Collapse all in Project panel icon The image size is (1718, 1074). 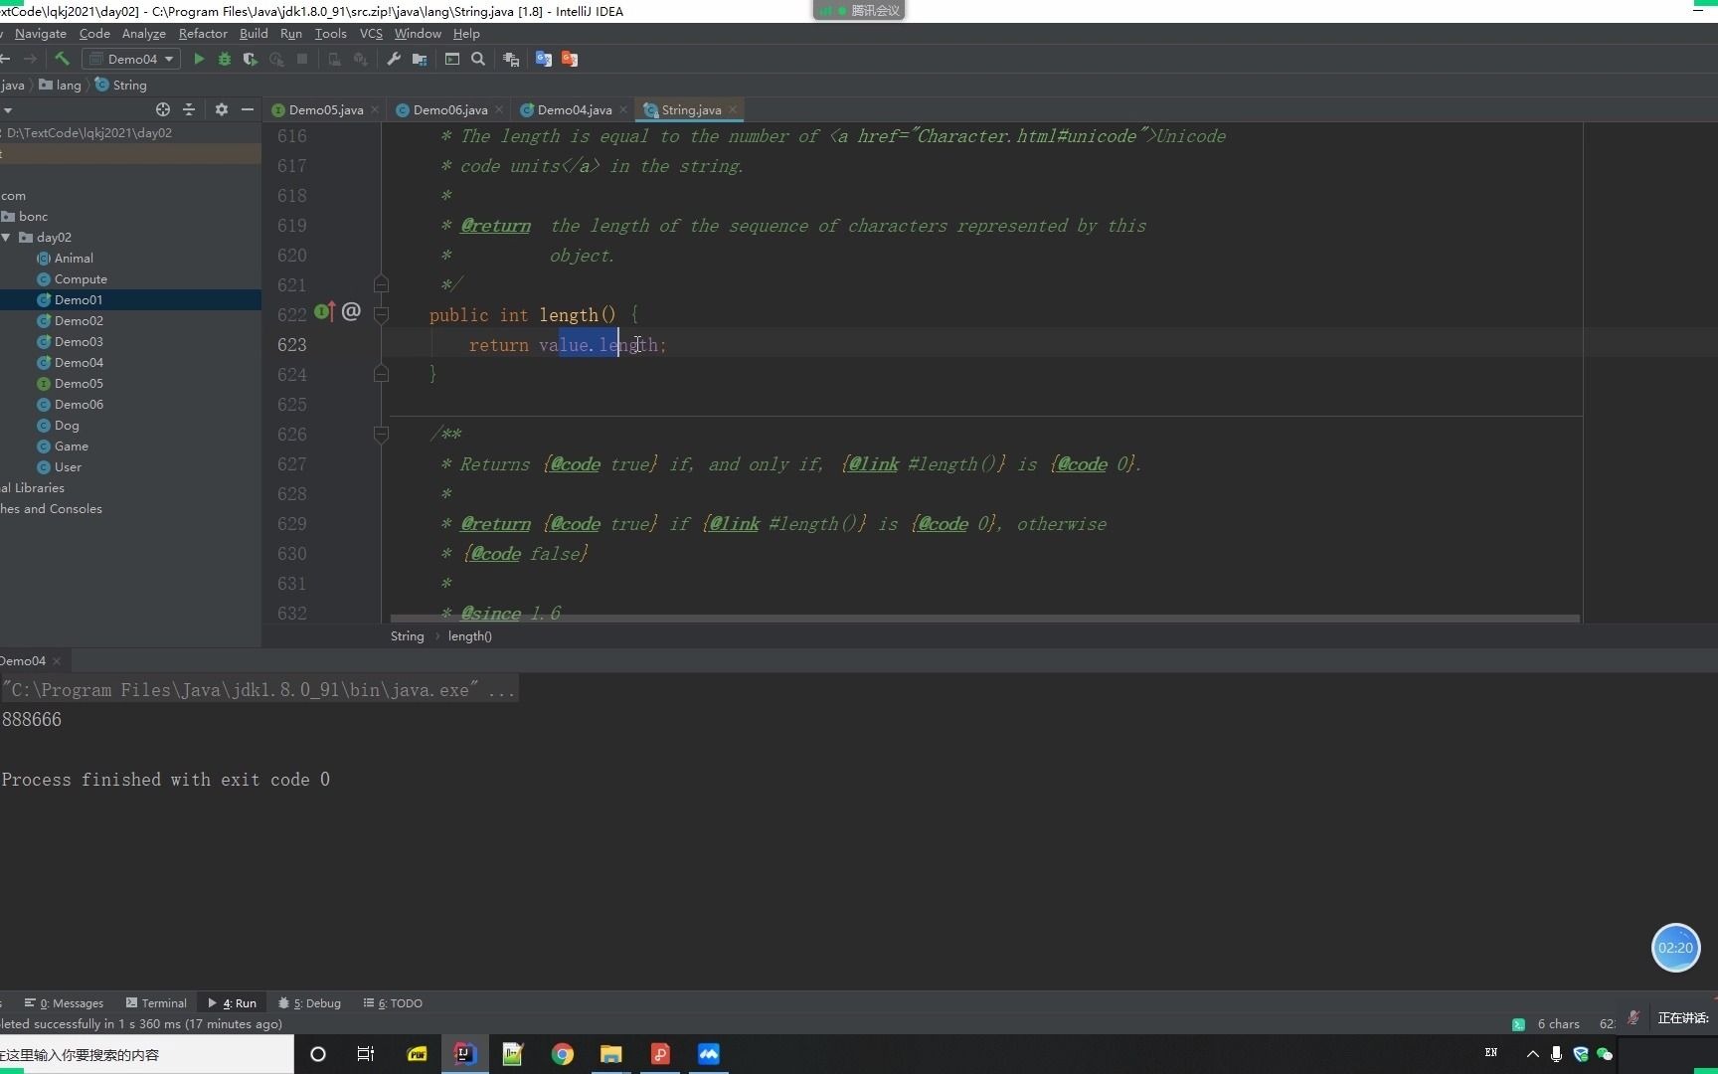click(x=189, y=109)
